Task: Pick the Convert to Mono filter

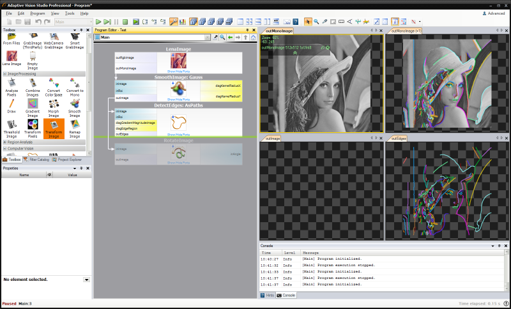Action: pyautogui.click(x=75, y=84)
